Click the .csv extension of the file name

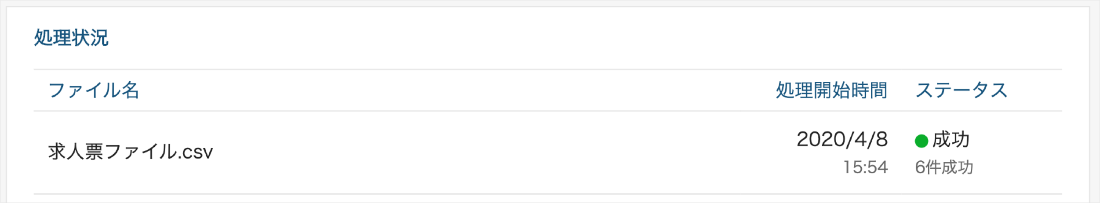196,152
